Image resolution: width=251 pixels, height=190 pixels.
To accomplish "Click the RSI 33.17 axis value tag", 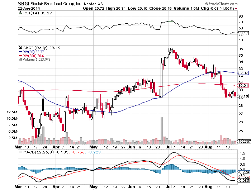I will tap(243, 33).
